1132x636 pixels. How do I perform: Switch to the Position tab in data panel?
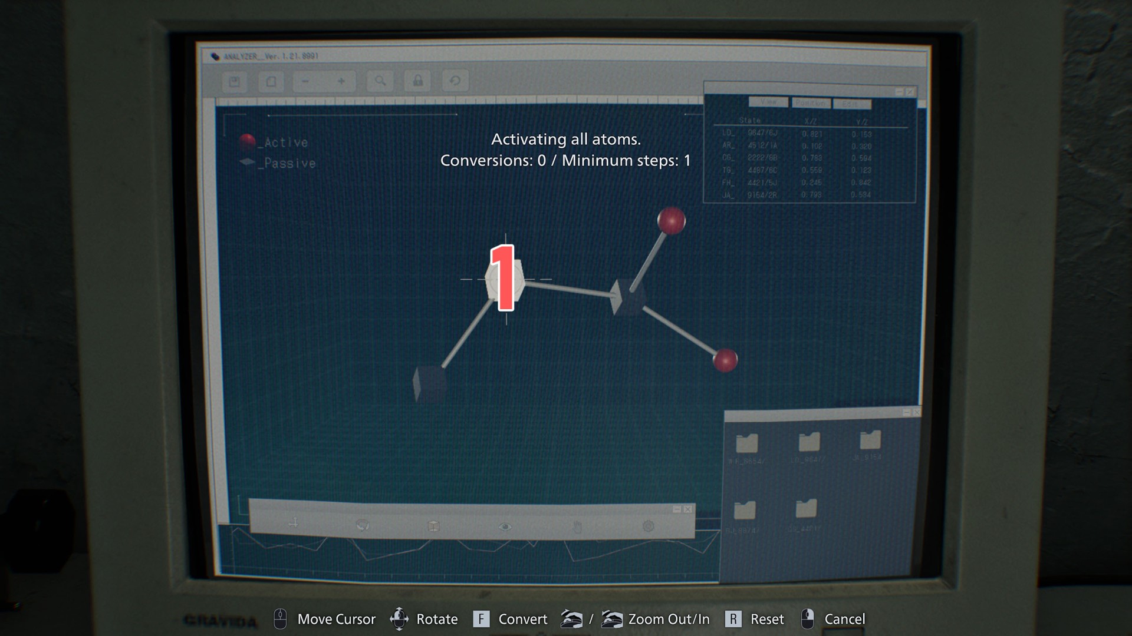click(x=811, y=103)
